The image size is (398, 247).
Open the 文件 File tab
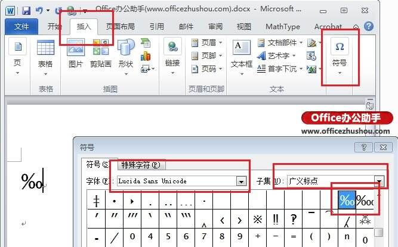tap(21, 27)
